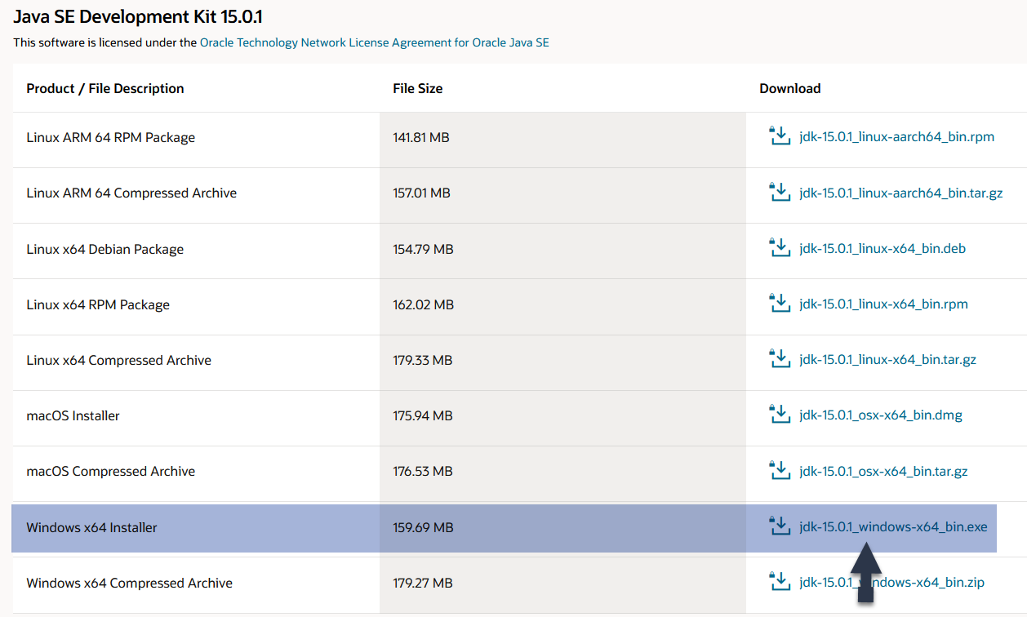1027x617 pixels.
Task: Click the '154.79 MB' file size
Action: tap(423, 250)
